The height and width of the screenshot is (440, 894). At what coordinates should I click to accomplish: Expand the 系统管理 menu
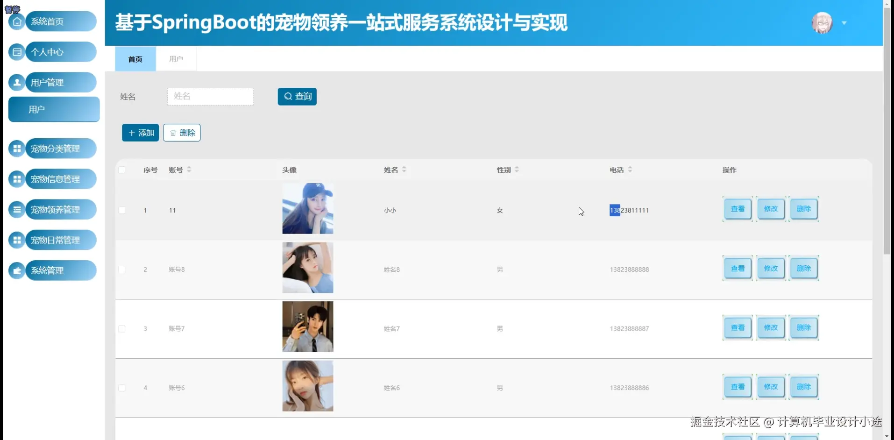coord(61,270)
